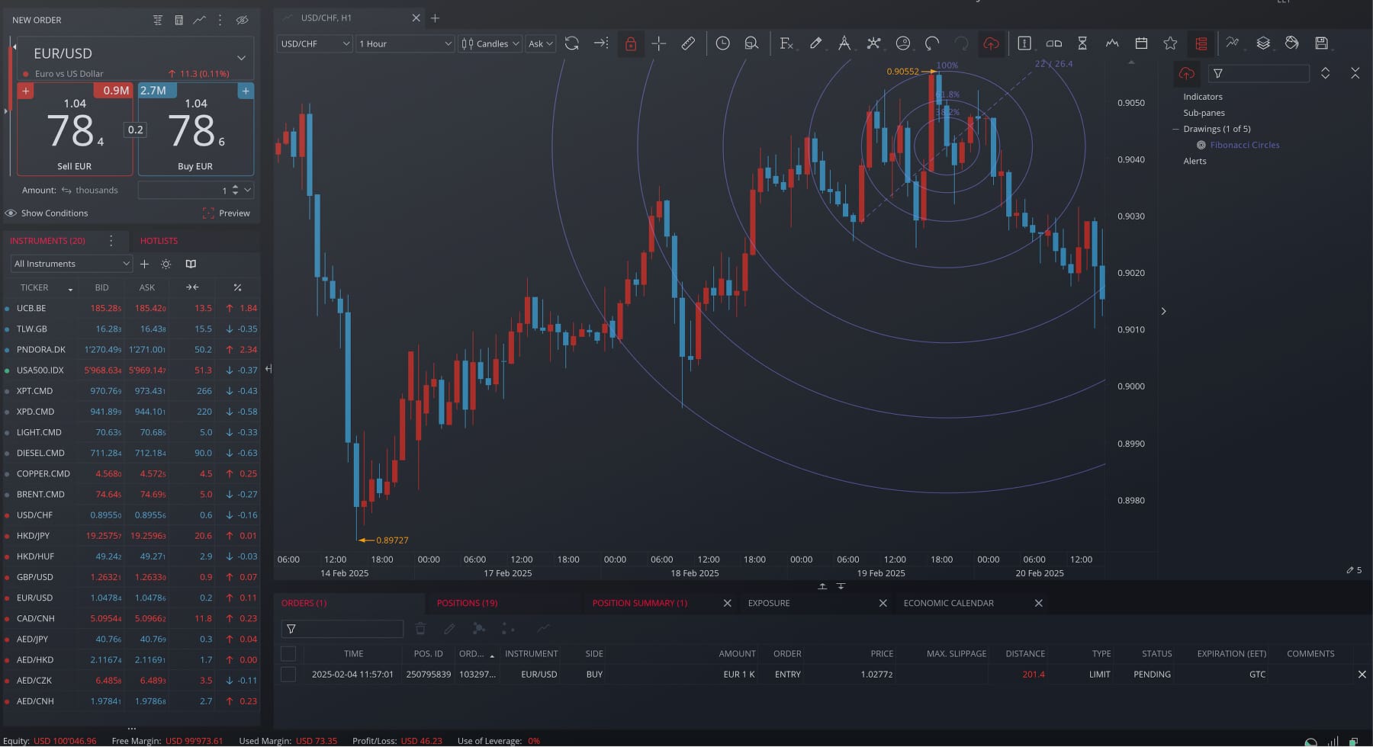
Task: Refresh the chart data
Action: (571, 43)
